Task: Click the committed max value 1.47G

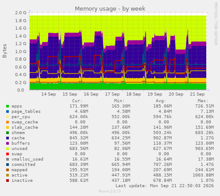Action: tap(207, 165)
